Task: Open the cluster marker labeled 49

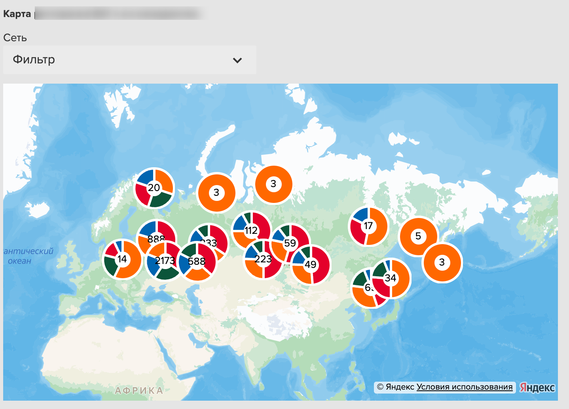Action: [311, 265]
